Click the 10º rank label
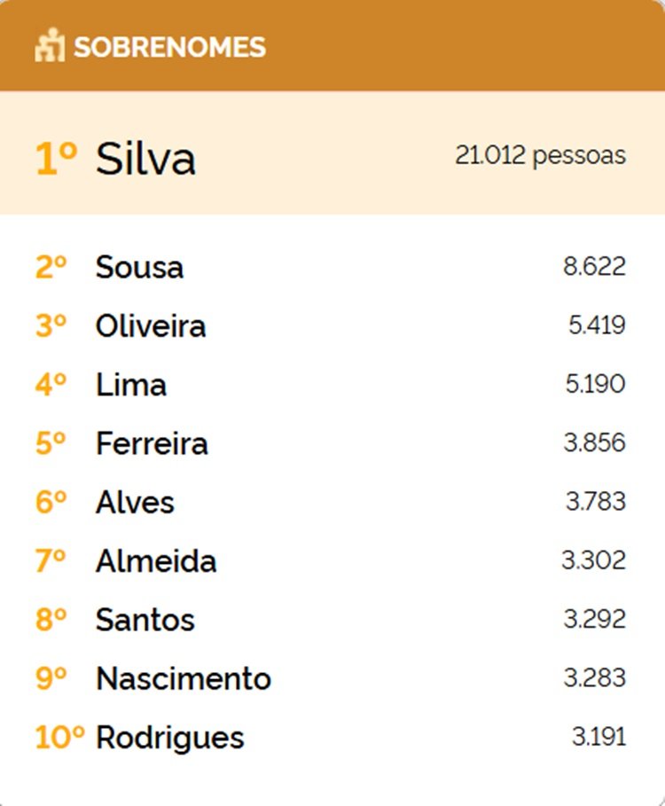The height and width of the screenshot is (806, 665). (x=59, y=737)
